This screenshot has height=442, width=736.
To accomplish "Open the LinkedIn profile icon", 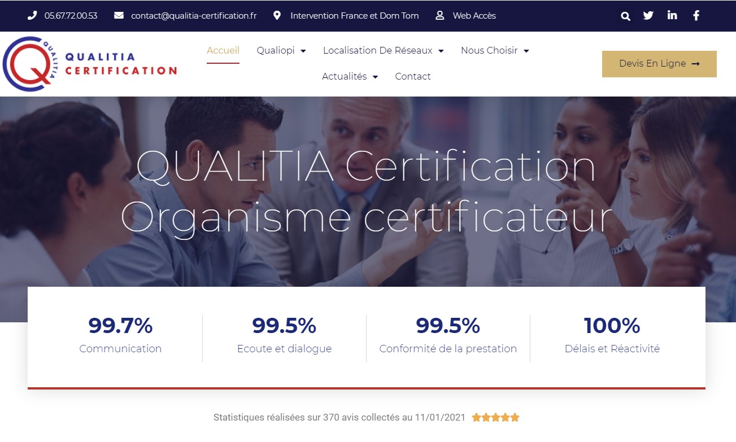I will (672, 15).
